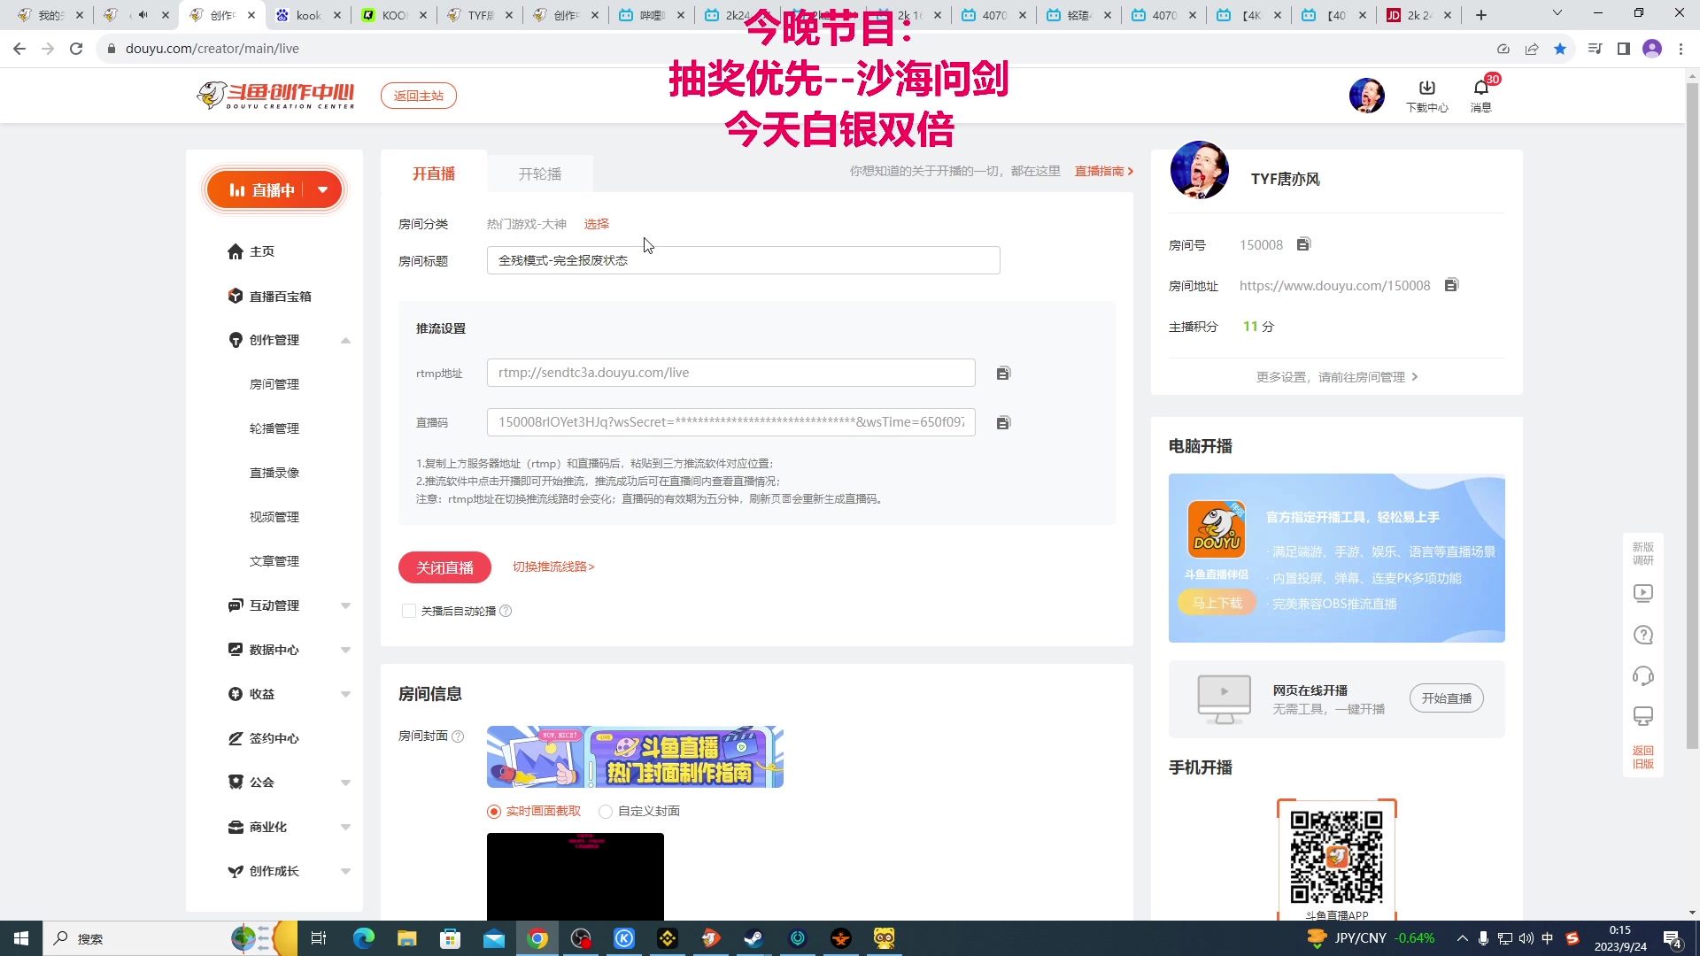Viewport: 1700px width, 956px height.
Task: Copy the 房间号 150008 icon
Action: [x=1302, y=244]
